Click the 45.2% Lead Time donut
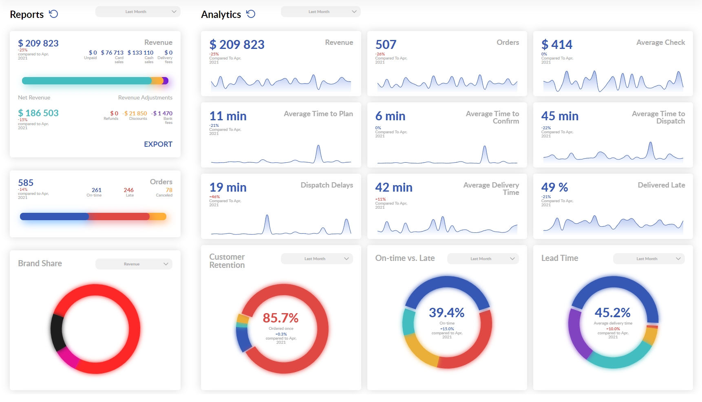 [x=613, y=322]
